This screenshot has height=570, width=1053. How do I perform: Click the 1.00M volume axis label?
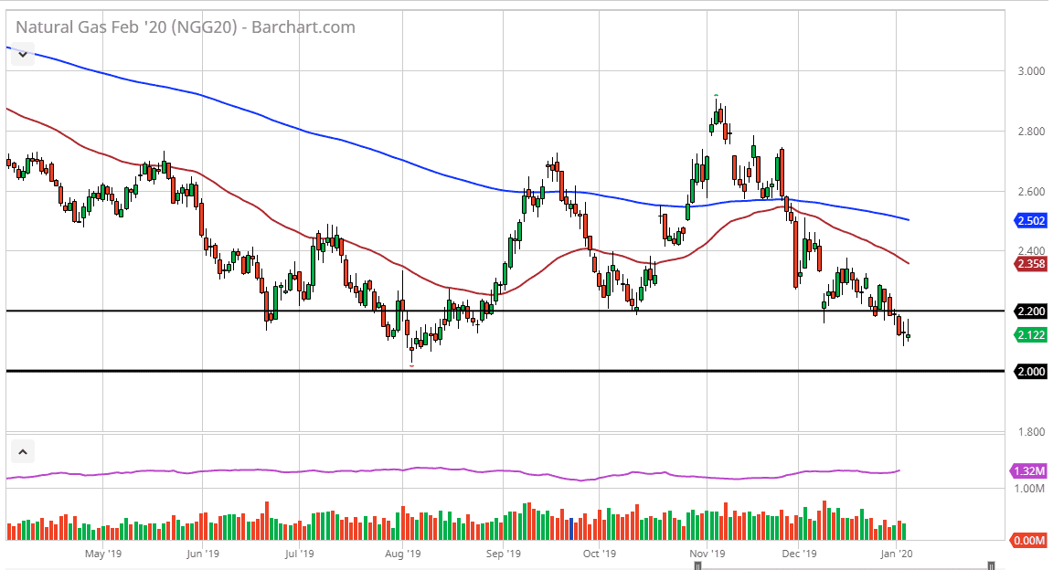1029,488
